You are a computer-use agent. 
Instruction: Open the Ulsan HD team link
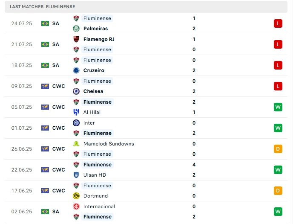95,175
